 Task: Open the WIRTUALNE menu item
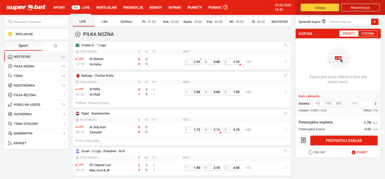(106, 8)
